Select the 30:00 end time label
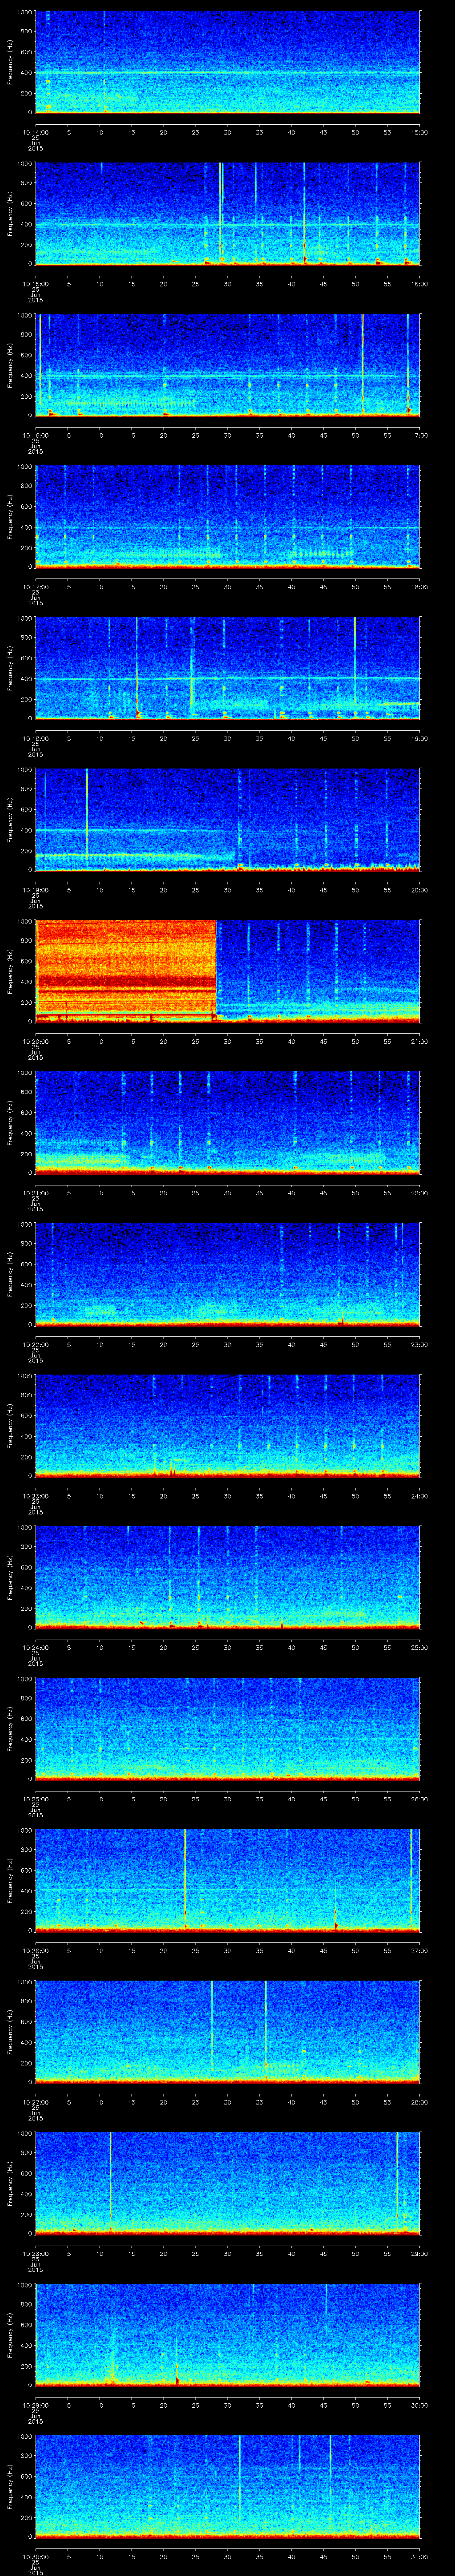455x2576 pixels. (x=419, y=2405)
